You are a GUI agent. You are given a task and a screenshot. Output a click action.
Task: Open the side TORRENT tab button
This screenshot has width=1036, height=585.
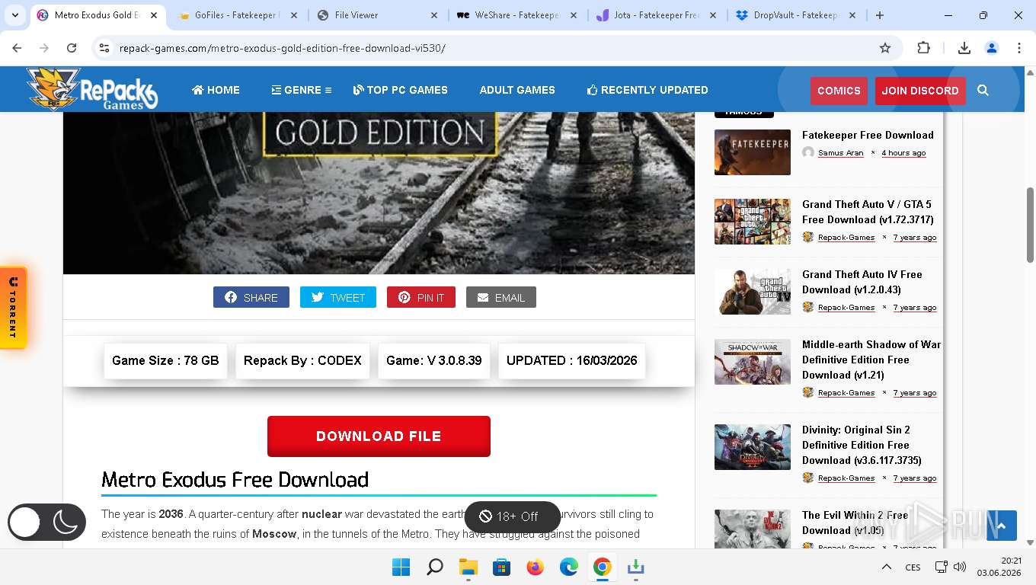pyautogui.click(x=13, y=308)
